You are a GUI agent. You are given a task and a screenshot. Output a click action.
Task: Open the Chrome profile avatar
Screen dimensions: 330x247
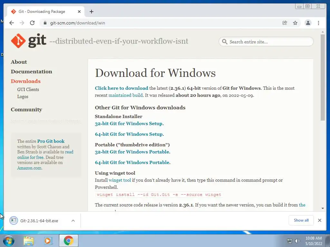click(308, 23)
